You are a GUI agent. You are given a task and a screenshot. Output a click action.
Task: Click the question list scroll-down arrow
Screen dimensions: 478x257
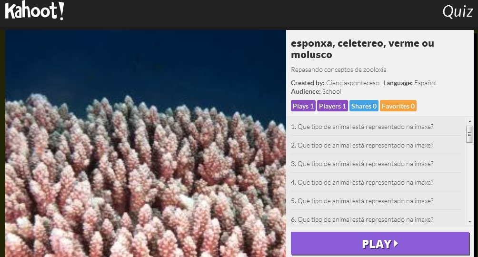coord(469,222)
